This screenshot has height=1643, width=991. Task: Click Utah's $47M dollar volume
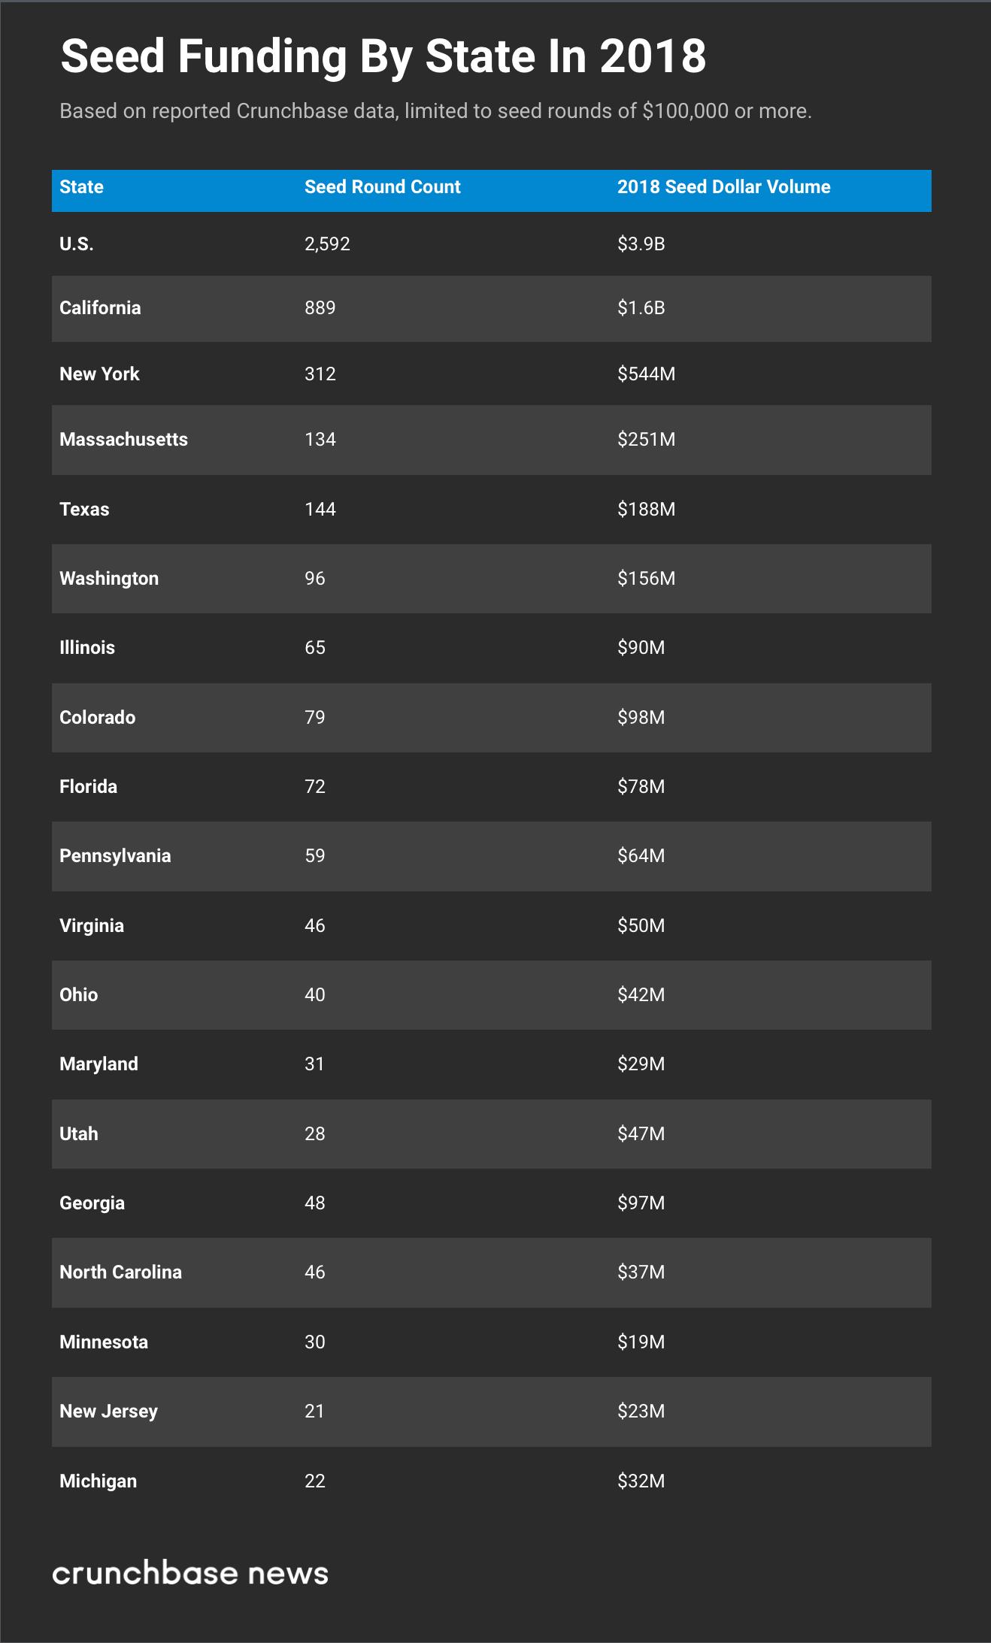tap(641, 1134)
